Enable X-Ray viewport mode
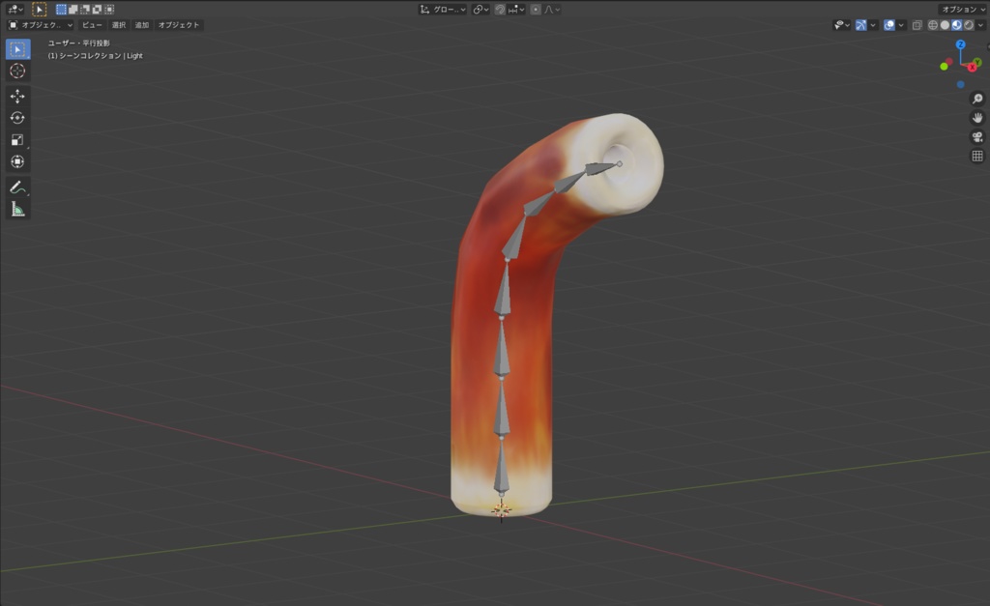The height and width of the screenshot is (606, 990). [916, 25]
